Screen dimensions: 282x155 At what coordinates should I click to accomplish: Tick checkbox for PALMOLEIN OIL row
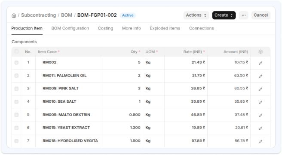click(16, 76)
